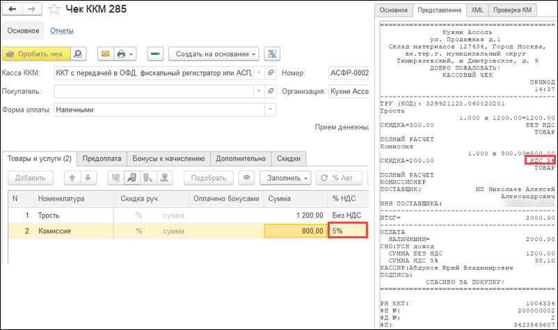Image resolution: width=558 pixels, height=330 pixels.
Task: Click the Покупатель input field
Action: click(x=153, y=91)
